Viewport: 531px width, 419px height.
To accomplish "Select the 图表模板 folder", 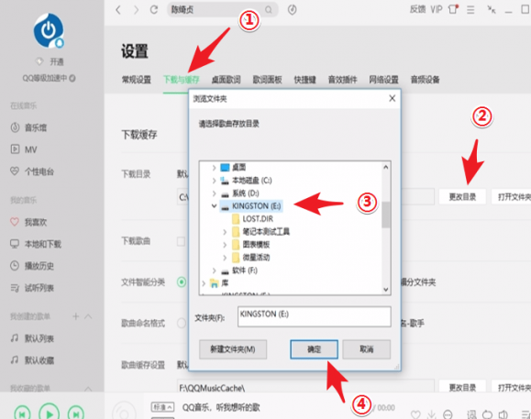I will [251, 245].
